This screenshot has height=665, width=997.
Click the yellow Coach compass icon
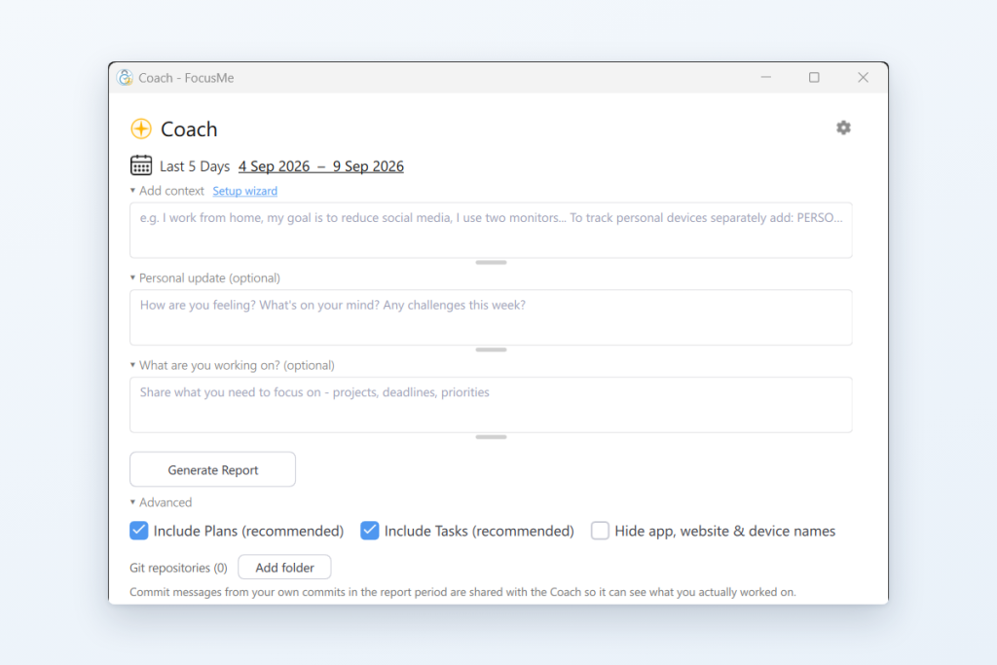[141, 129]
